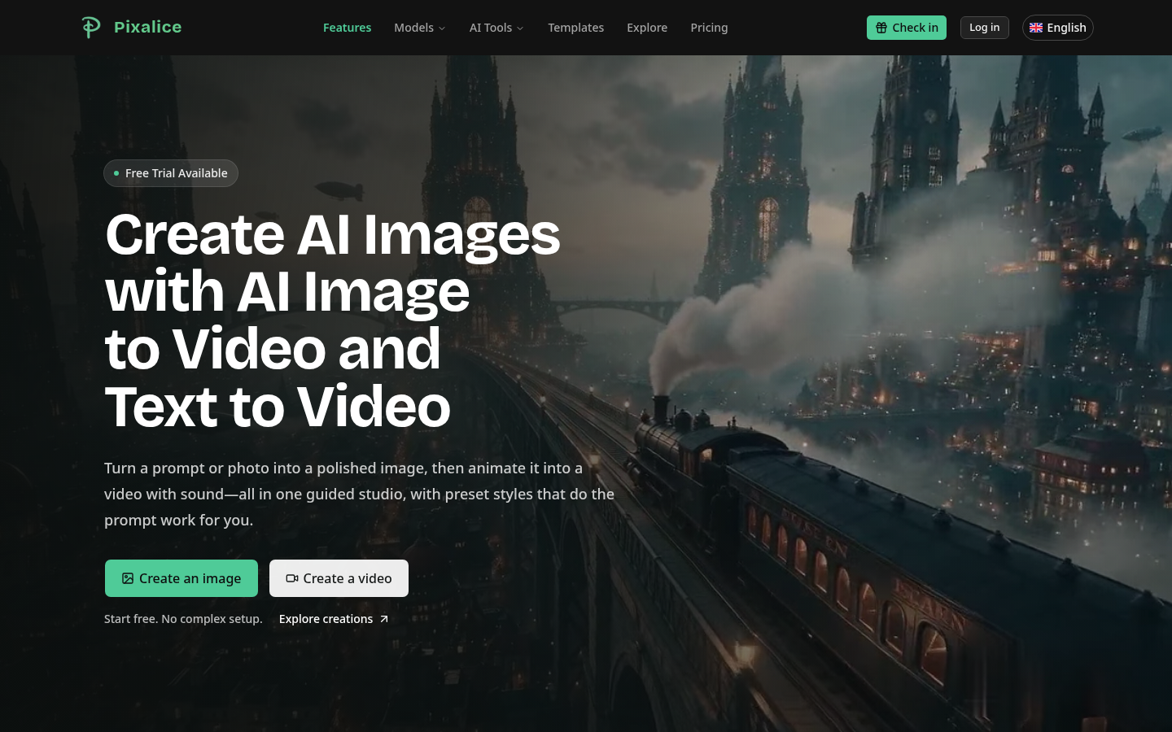View the Pricing page
Screen dimensions: 1172x732
point(709,28)
